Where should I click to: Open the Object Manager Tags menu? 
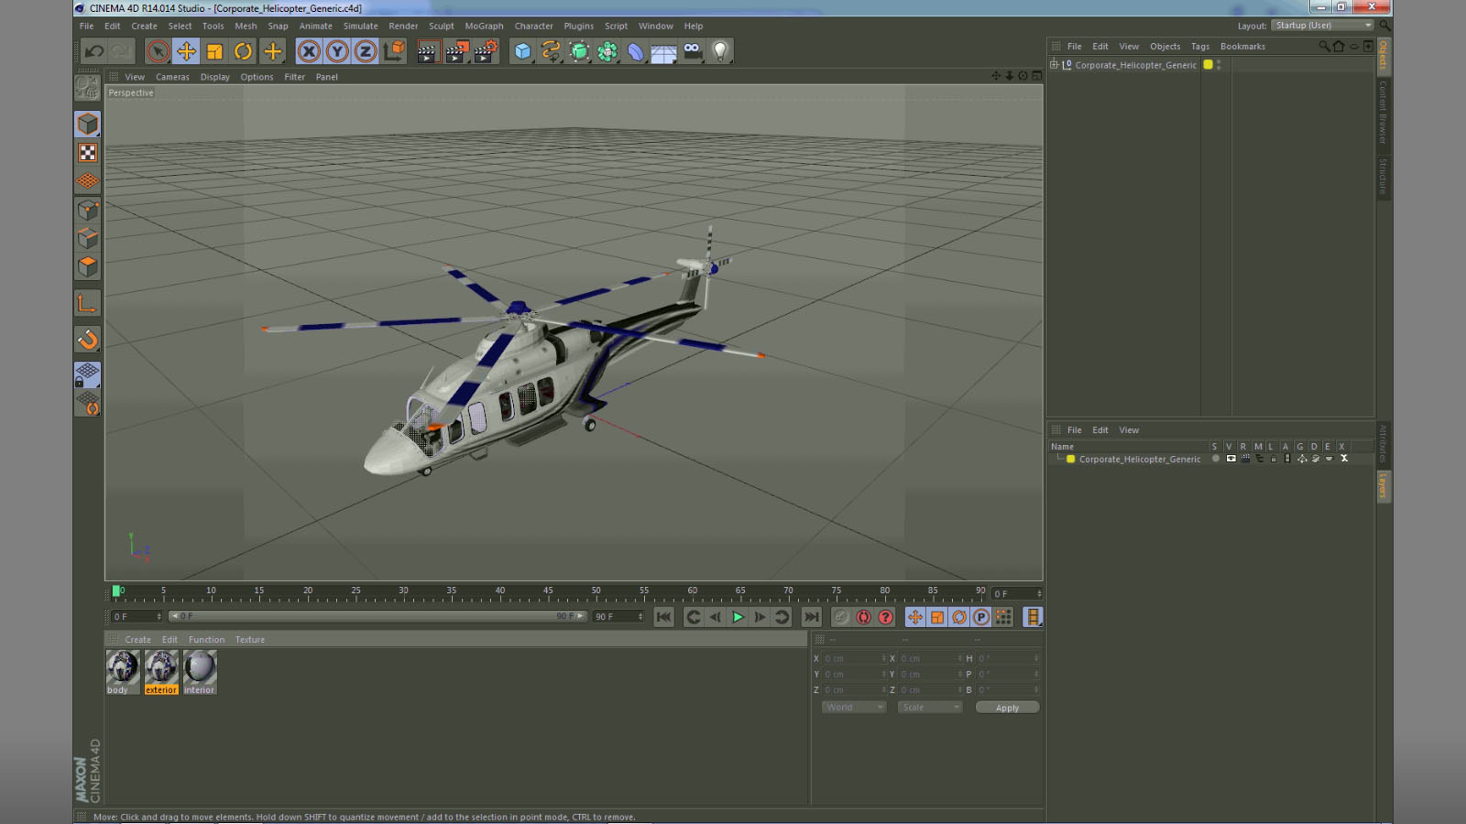(x=1199, y=47)
